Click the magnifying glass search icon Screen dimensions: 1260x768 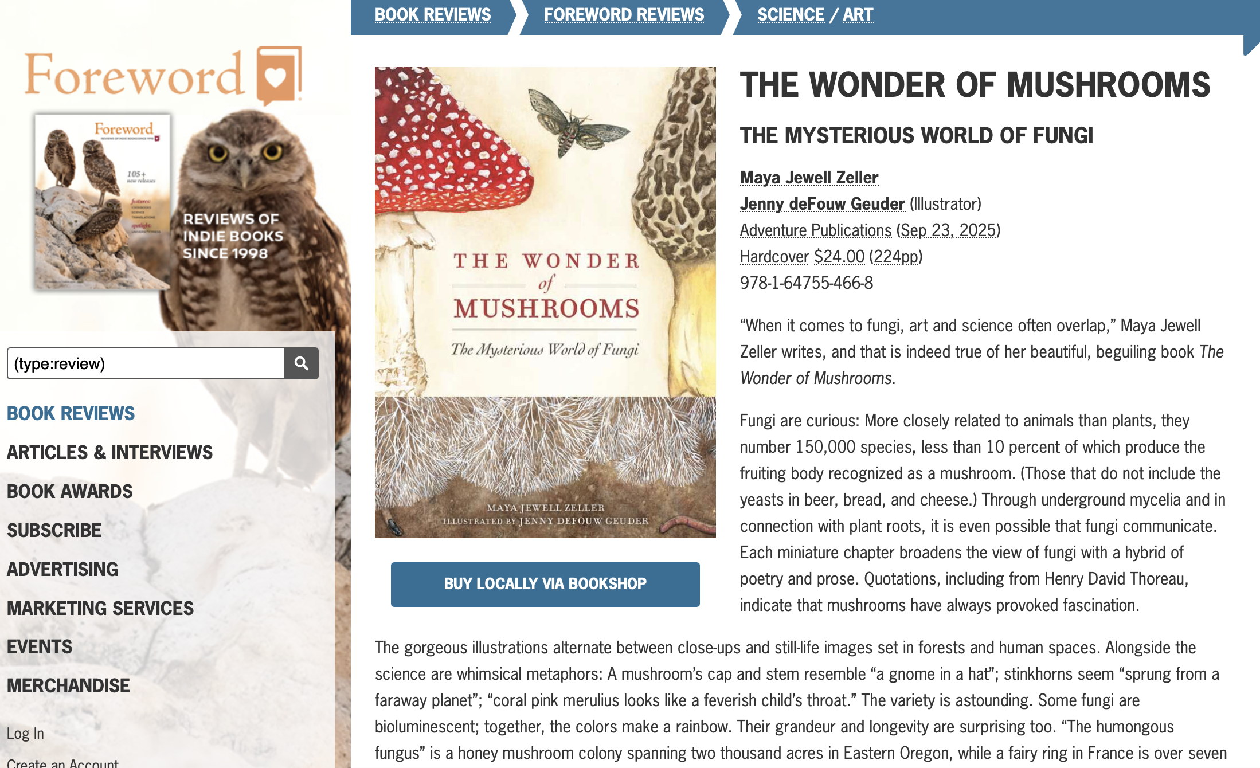pos(302,363)
